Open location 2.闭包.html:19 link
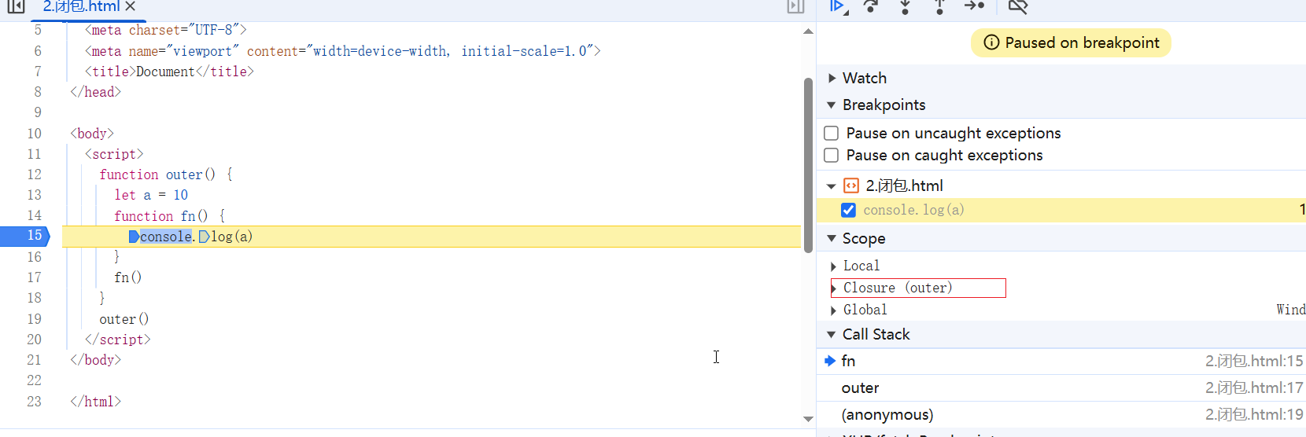The height and width of the screenshot is (437, 1306). pyautogui.click(x=1254, y=414)
